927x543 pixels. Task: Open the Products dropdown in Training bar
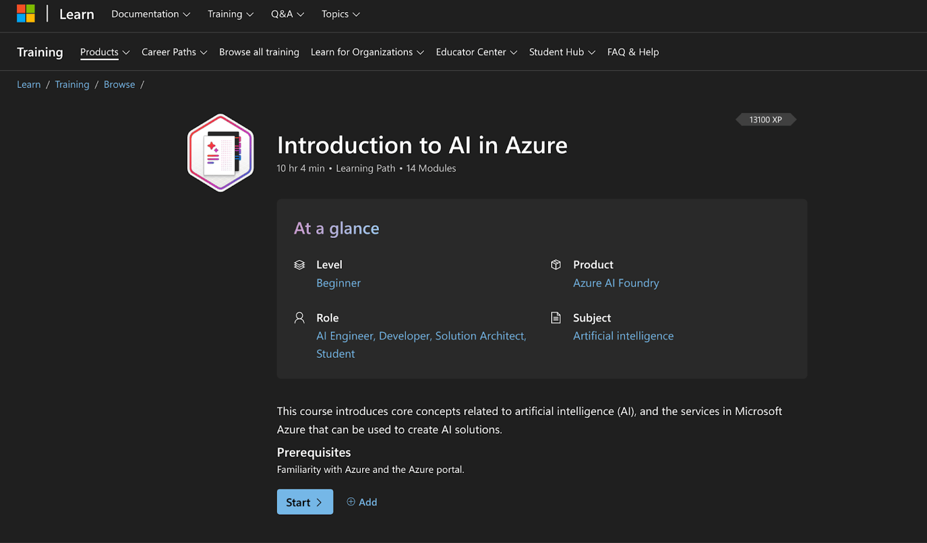104,52
